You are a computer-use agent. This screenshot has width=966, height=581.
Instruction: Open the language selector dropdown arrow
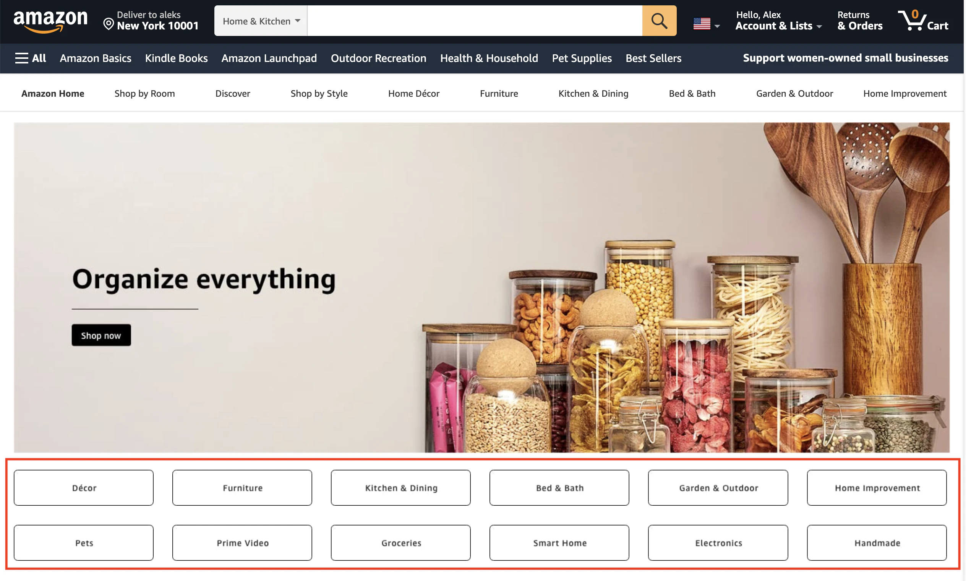(717, 26)
